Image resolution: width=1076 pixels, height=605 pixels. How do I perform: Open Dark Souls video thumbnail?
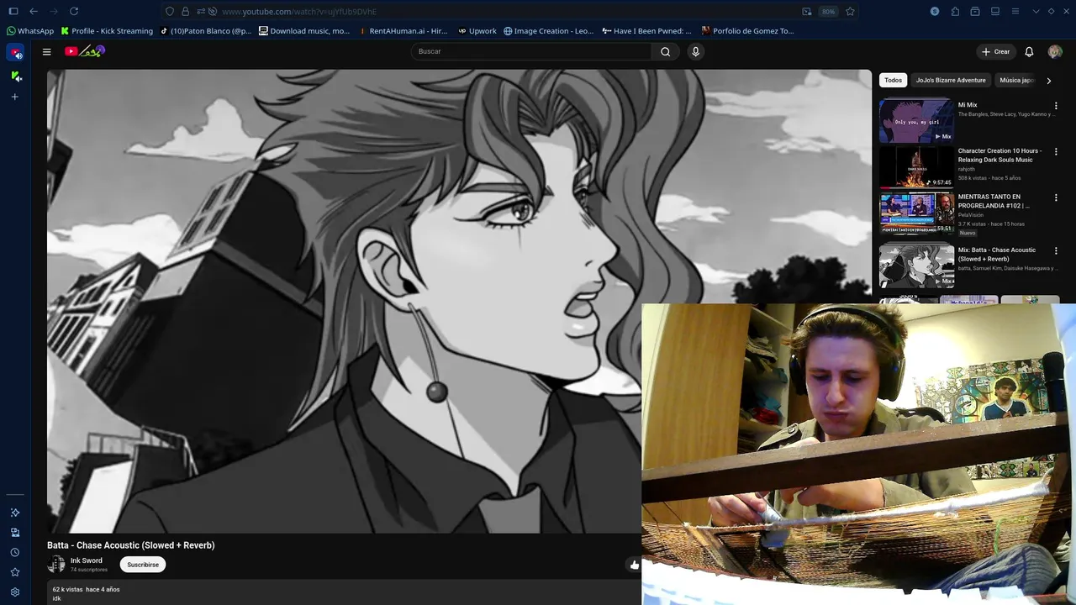tap(916, 166)
